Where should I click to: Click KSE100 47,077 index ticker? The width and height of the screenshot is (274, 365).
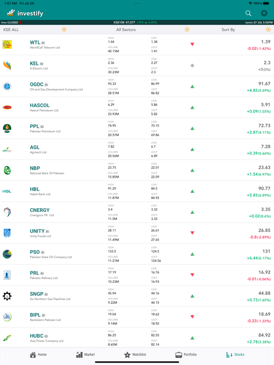(x=135, y=22)
